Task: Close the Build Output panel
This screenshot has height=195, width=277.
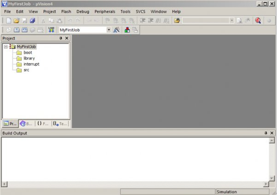Action: click(x=272, y=133)
